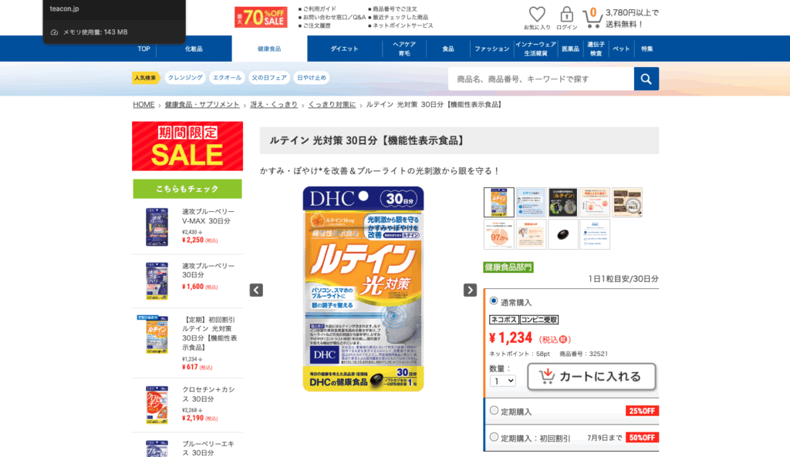Go to the 冴え・くっきり breadcrumb
This screenshot has height=457, width=790.
pyautogui.click(x=274, y=105)
